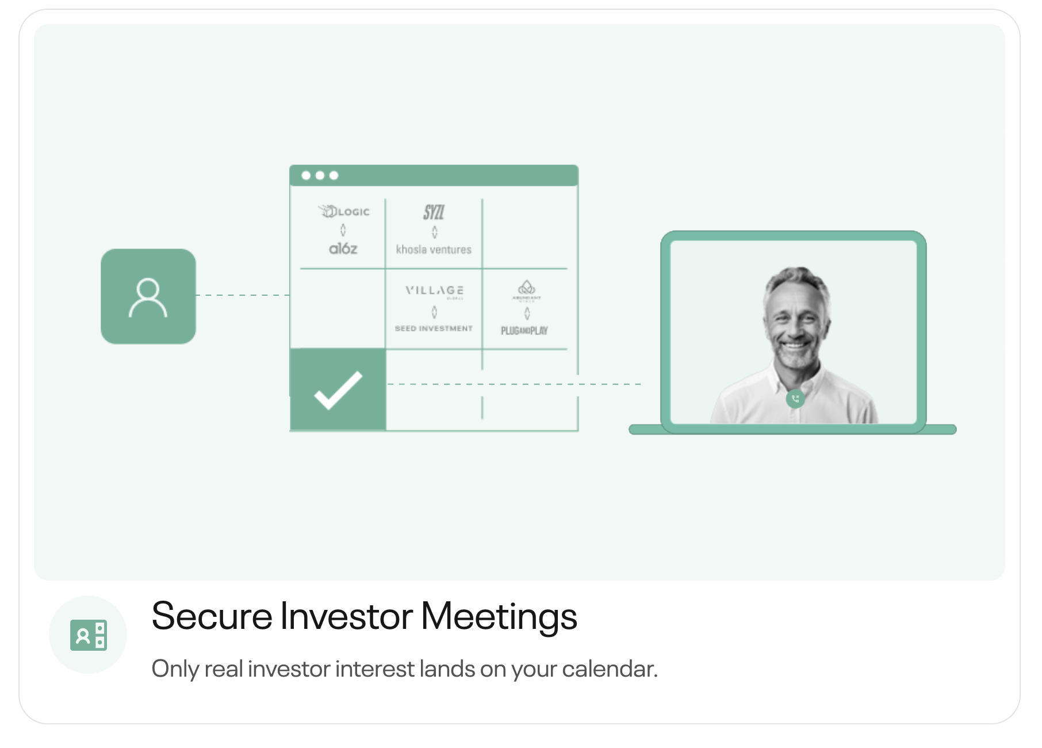Click the a16z logo
Screen dimensions: 1042x748
[343, 249]
